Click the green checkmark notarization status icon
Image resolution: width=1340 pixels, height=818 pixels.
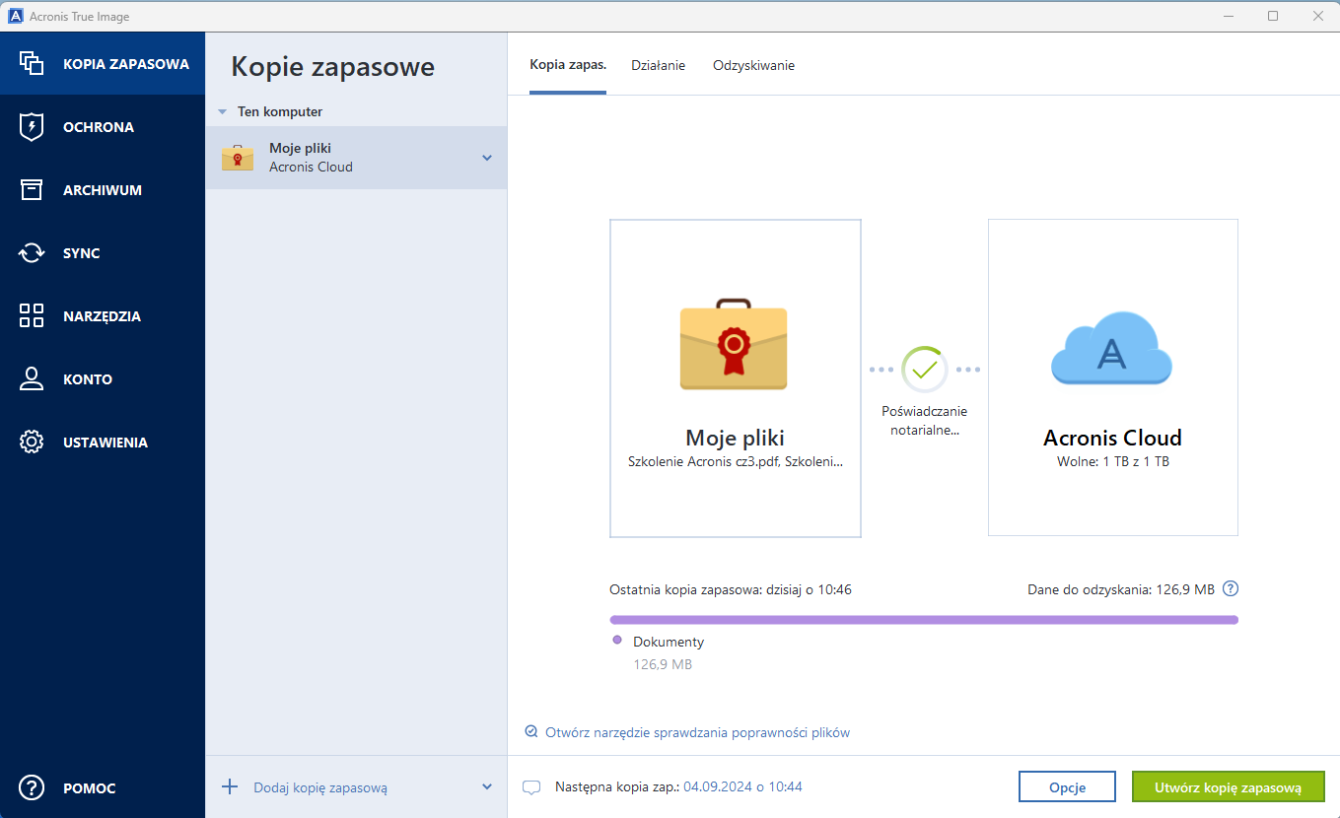[924, 370]
